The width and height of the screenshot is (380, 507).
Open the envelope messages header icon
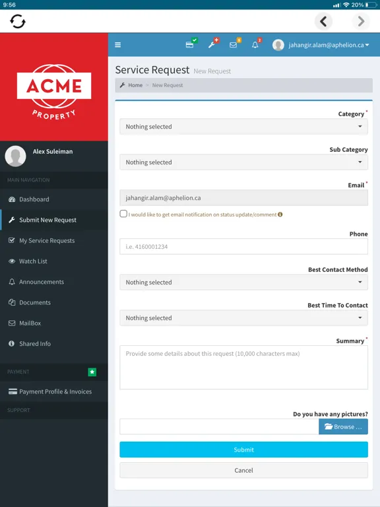point(234,45)
